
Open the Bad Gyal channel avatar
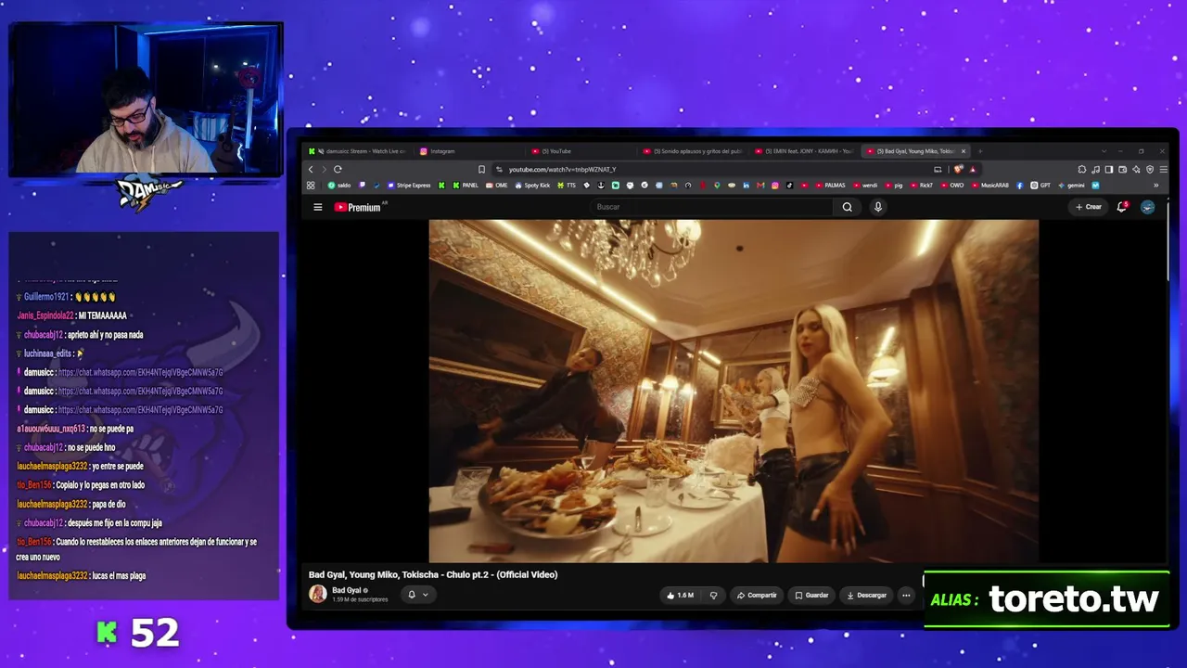coord(318,595)
